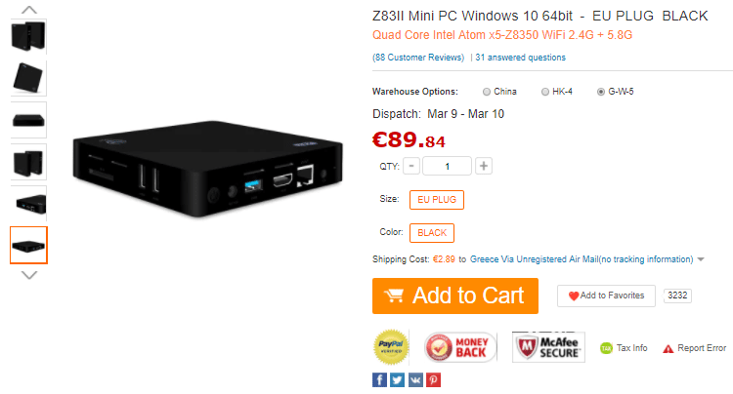Screen dimensions: 733x394
Task: Share product on Twitter icon
Action: (398, 380)
